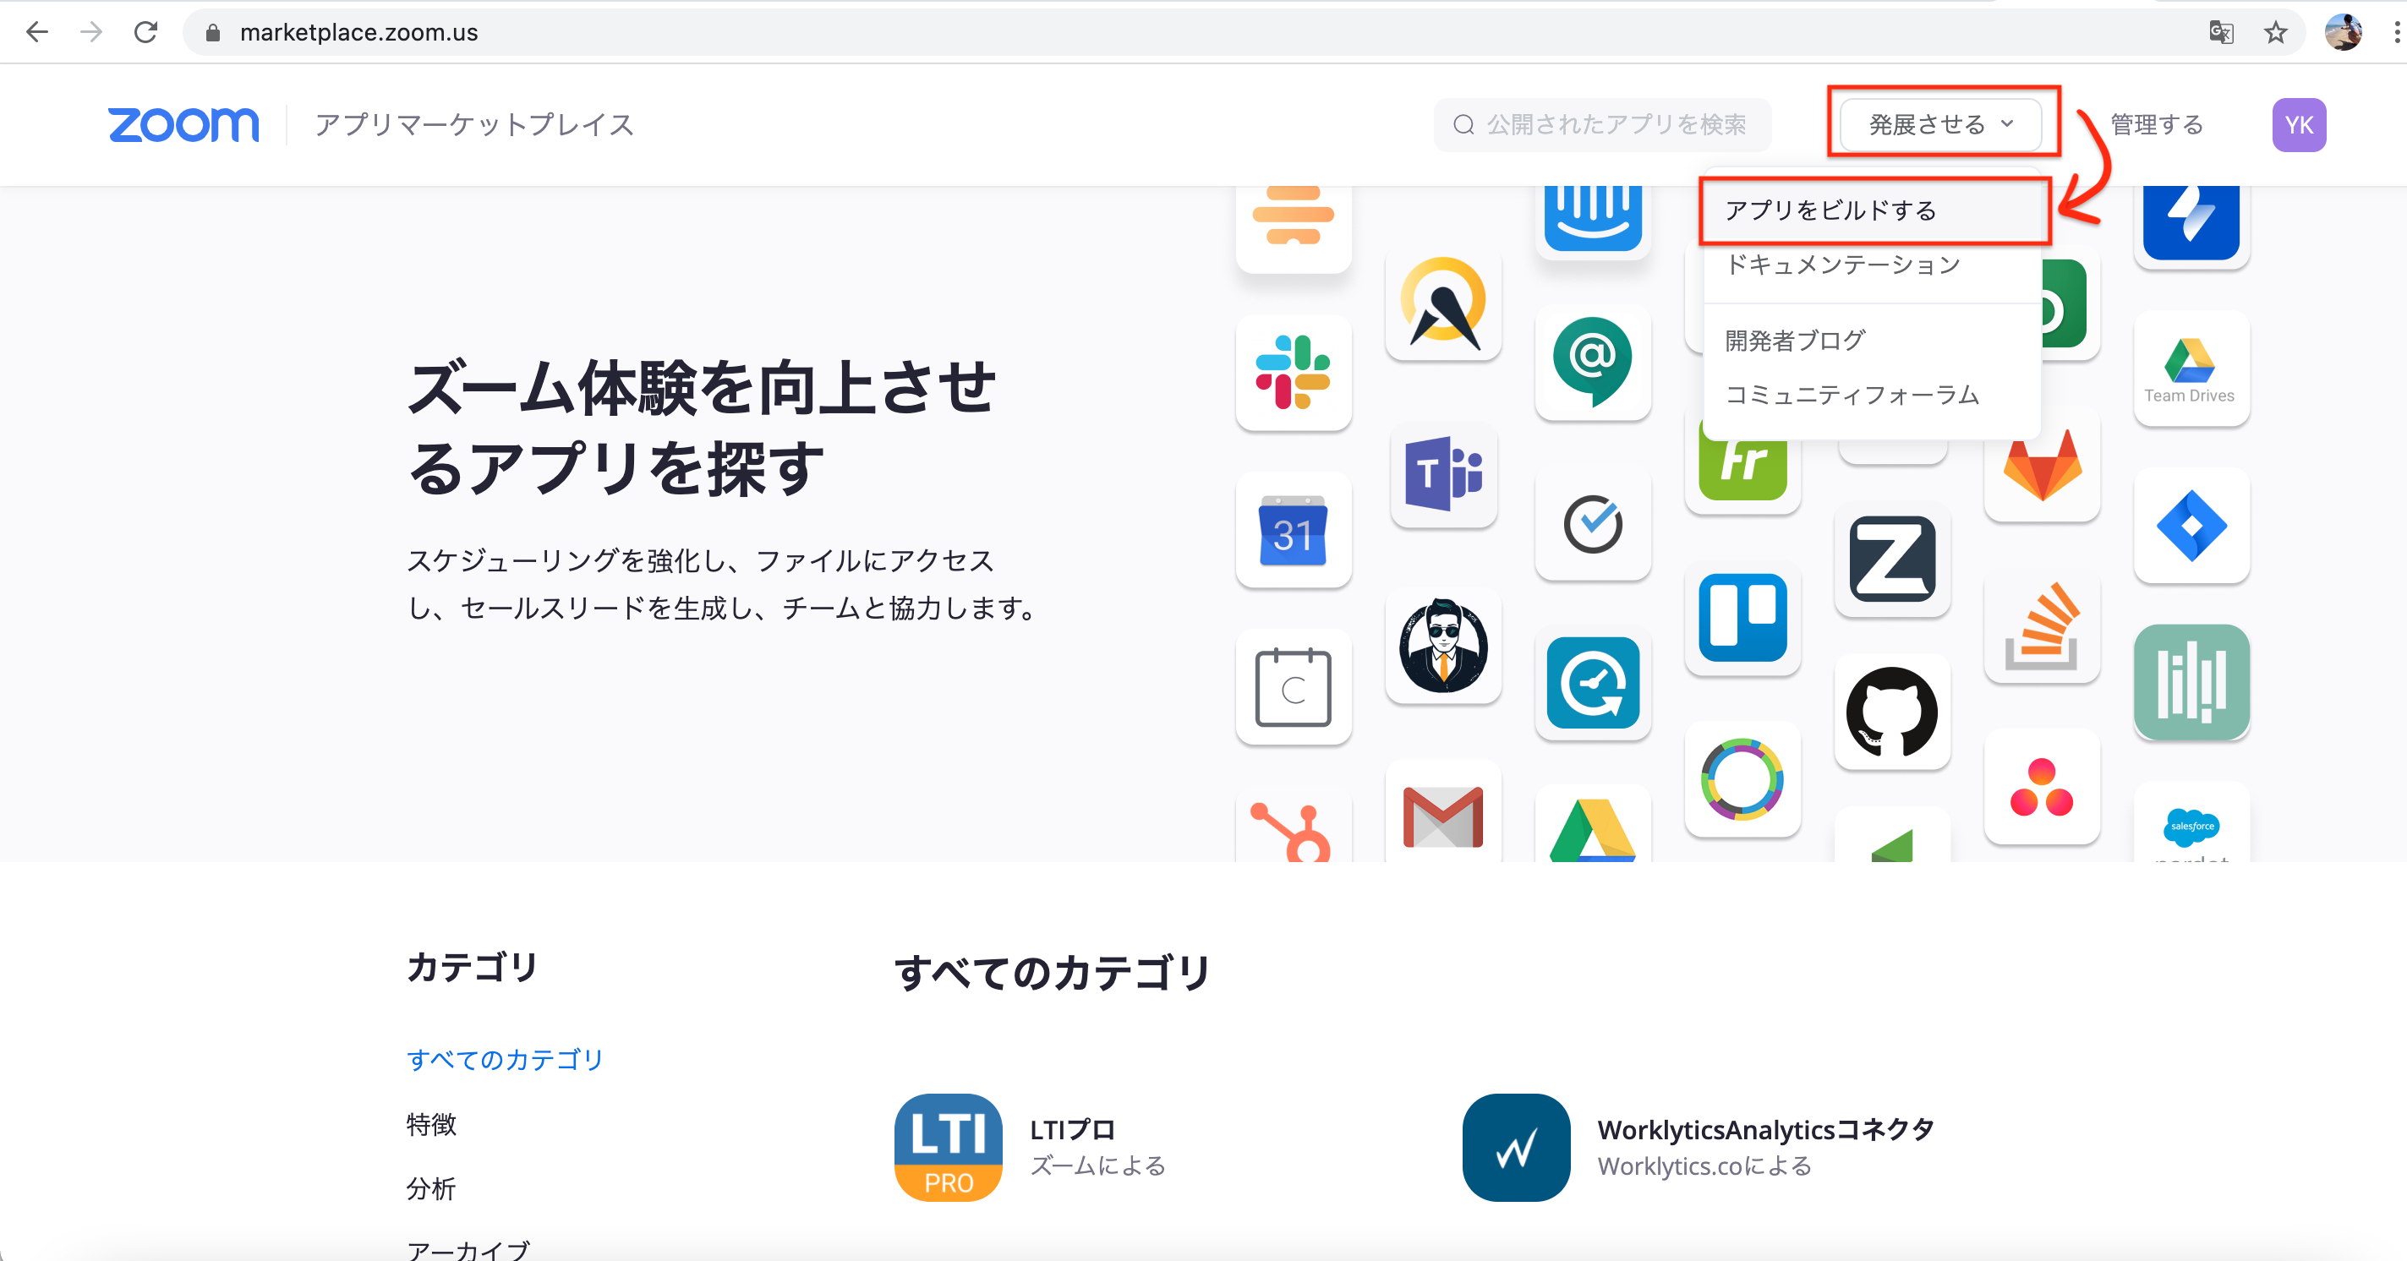Screen dimensions: 2407x1261
Task: Click the LTIプロ app thumbnail
Action: (947, 1147)
